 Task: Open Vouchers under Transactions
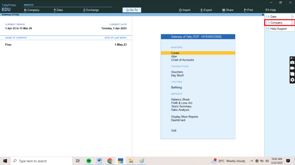point(177,72)
